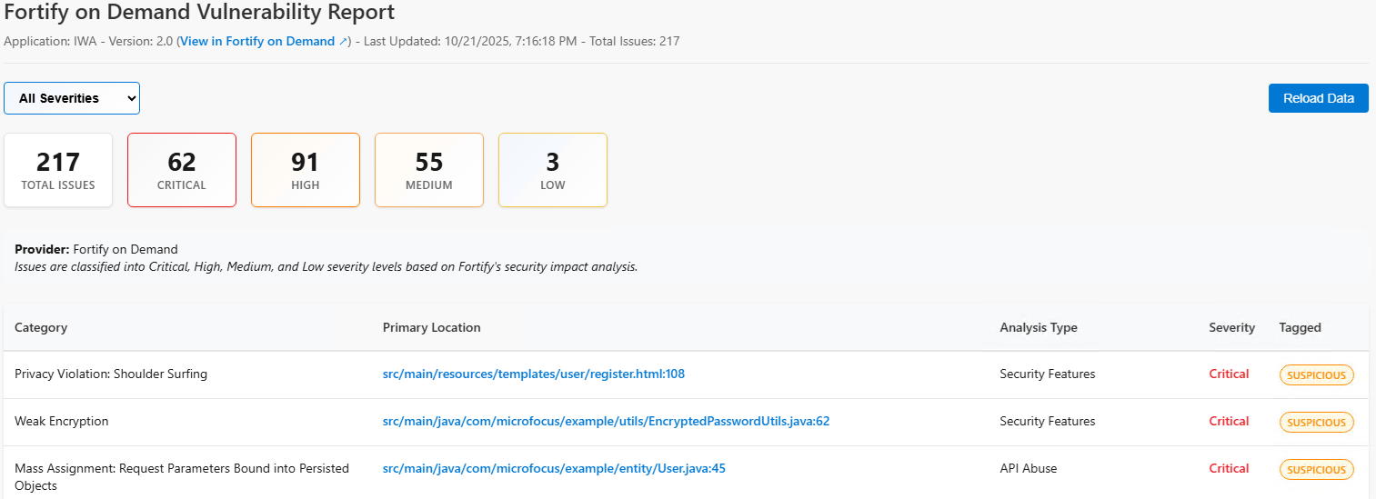Click Critical severity on Shoulder Surfing row
Image resolution: width=1376 pixels, height=499 pixels.
pos(1230,374)
